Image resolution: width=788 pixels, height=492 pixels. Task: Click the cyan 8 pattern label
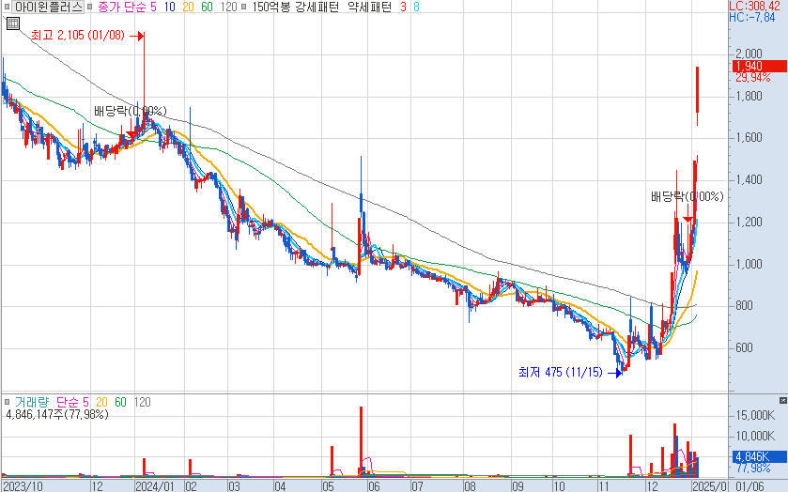tap(416, 7)
